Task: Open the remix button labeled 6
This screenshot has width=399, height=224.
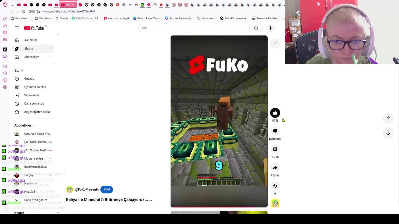Action: coord(275,186)
